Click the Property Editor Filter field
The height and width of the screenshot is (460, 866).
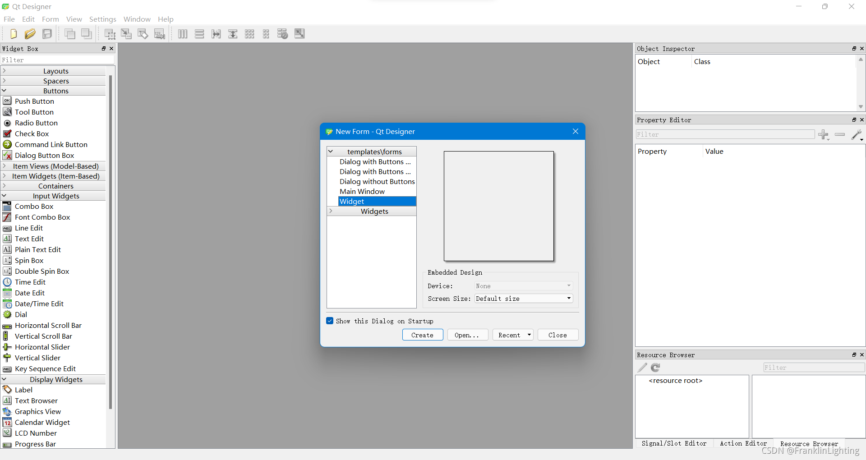[x=725, y=134]
